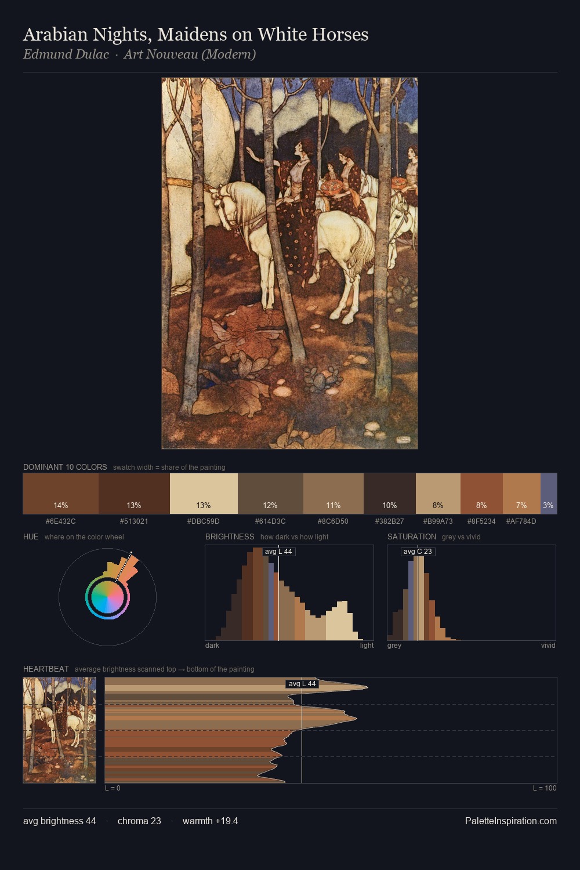Click 'grey vs vivid' caption
Screen dimensions: 580x870
click(461, 536)
